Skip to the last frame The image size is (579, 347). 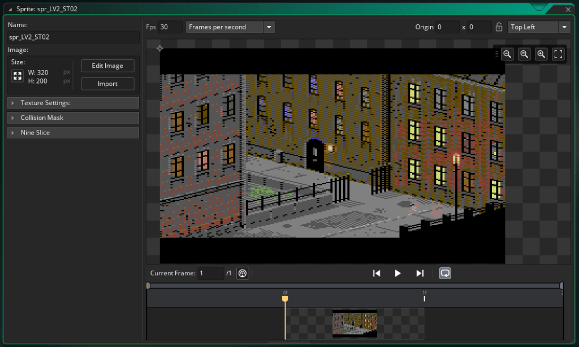pyautogui.click(x=420, y=273)
